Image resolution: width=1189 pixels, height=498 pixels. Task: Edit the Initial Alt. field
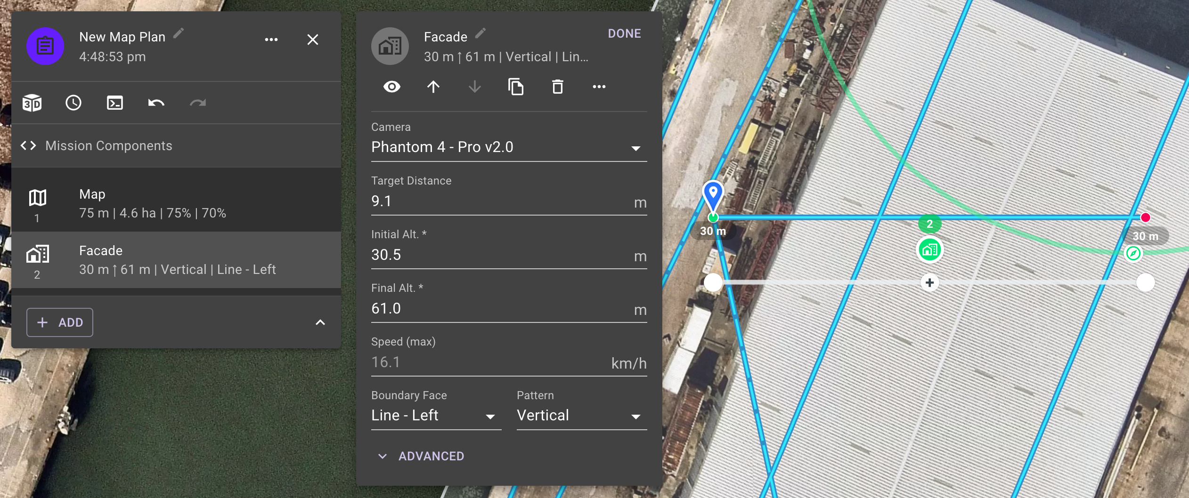(509, 255)
